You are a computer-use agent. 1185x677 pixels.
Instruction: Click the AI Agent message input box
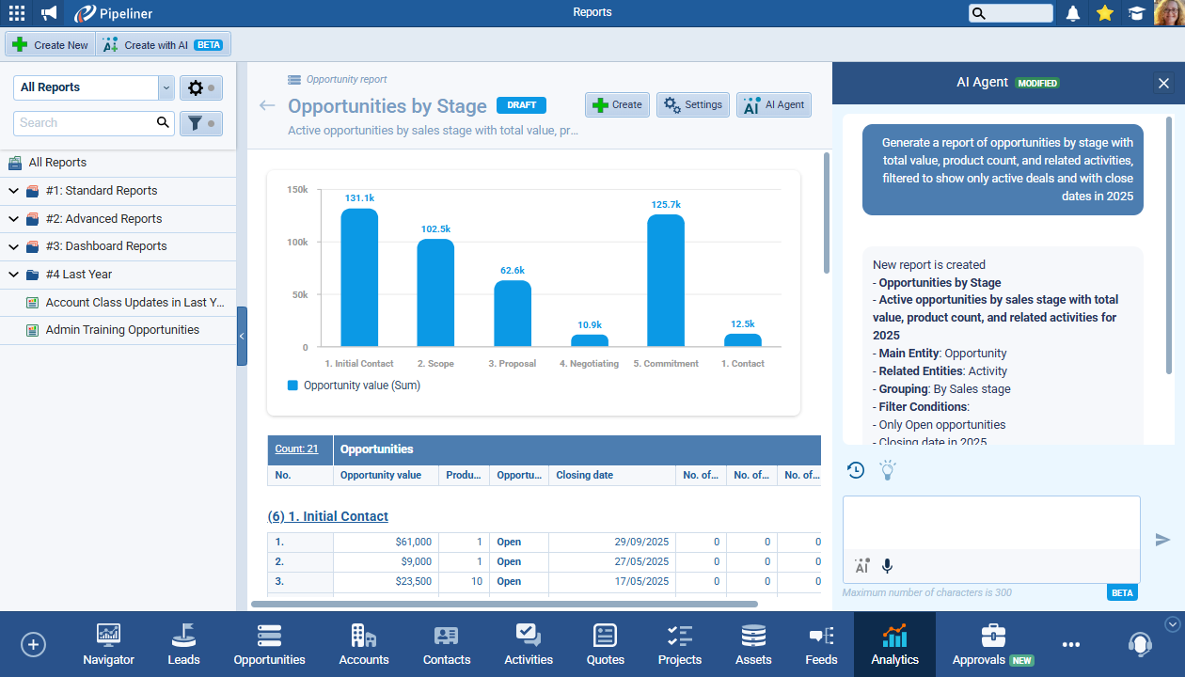click(990, 524)
